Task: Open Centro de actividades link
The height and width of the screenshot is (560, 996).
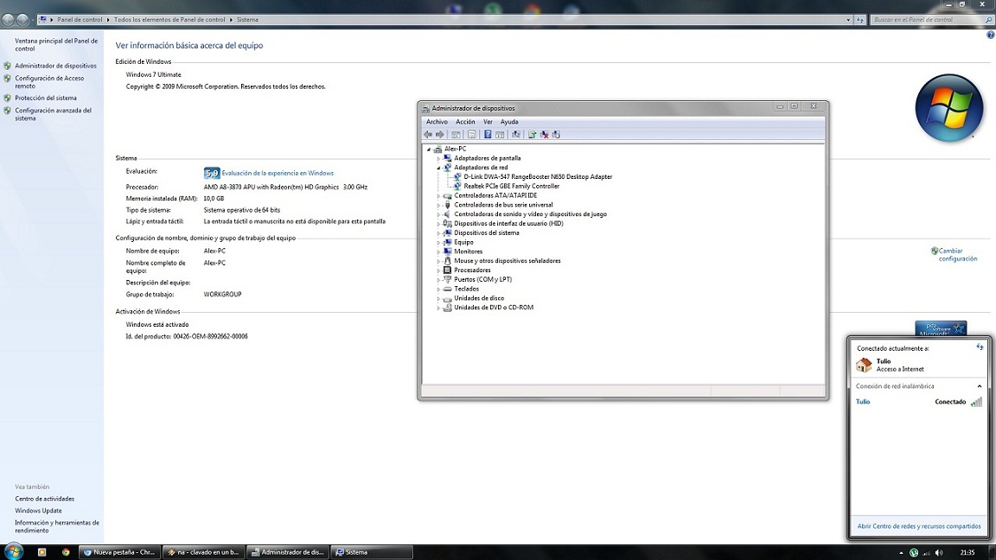Action: click(x=44, y=499)
